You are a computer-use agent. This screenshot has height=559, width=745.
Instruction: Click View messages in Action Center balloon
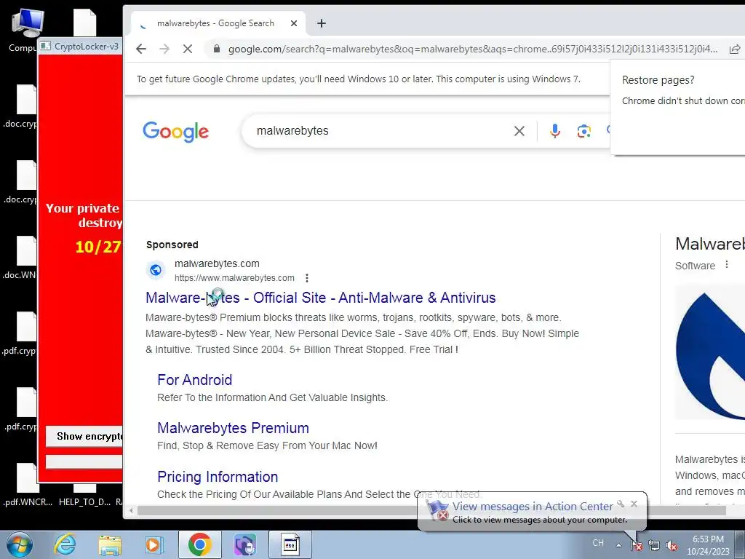point(533,507)
